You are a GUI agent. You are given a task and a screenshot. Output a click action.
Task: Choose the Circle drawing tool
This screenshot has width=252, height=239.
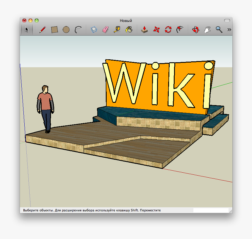click(66, 29)
